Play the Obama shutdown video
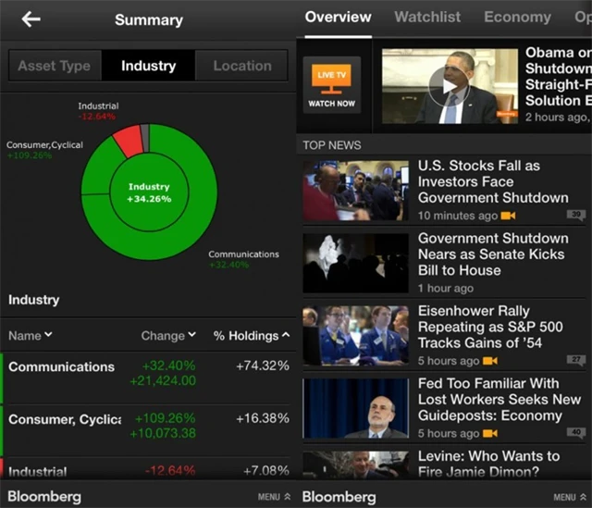This screenshot has height=508, width=592. pos(450,86)
